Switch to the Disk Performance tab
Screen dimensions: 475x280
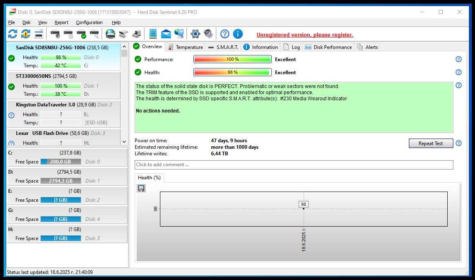click(x=329, y=47)
